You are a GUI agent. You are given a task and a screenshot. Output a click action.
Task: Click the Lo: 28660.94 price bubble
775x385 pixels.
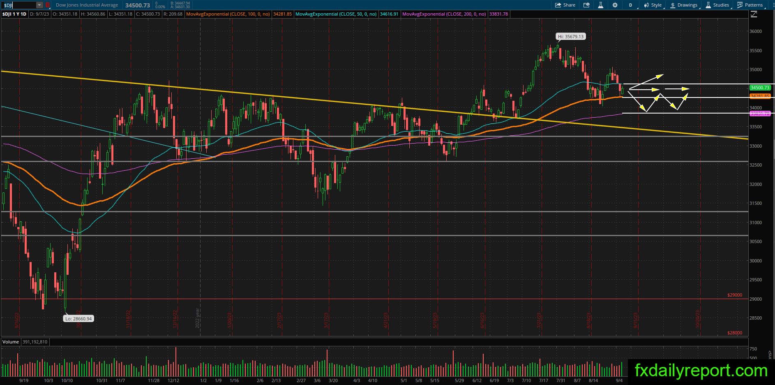[x=78, y=318]
